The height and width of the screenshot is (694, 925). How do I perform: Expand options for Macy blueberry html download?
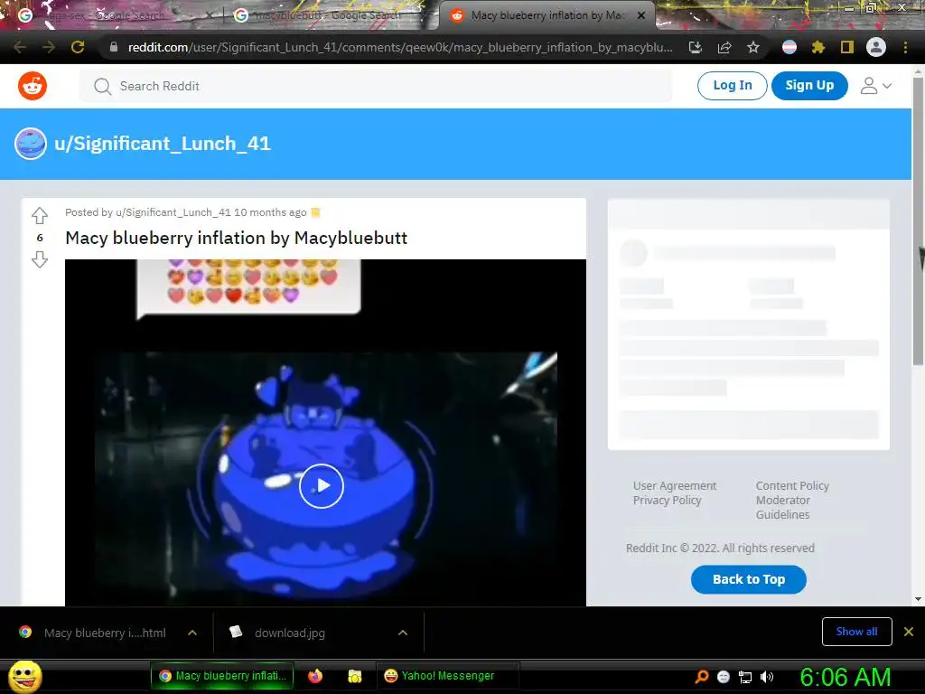192,633
